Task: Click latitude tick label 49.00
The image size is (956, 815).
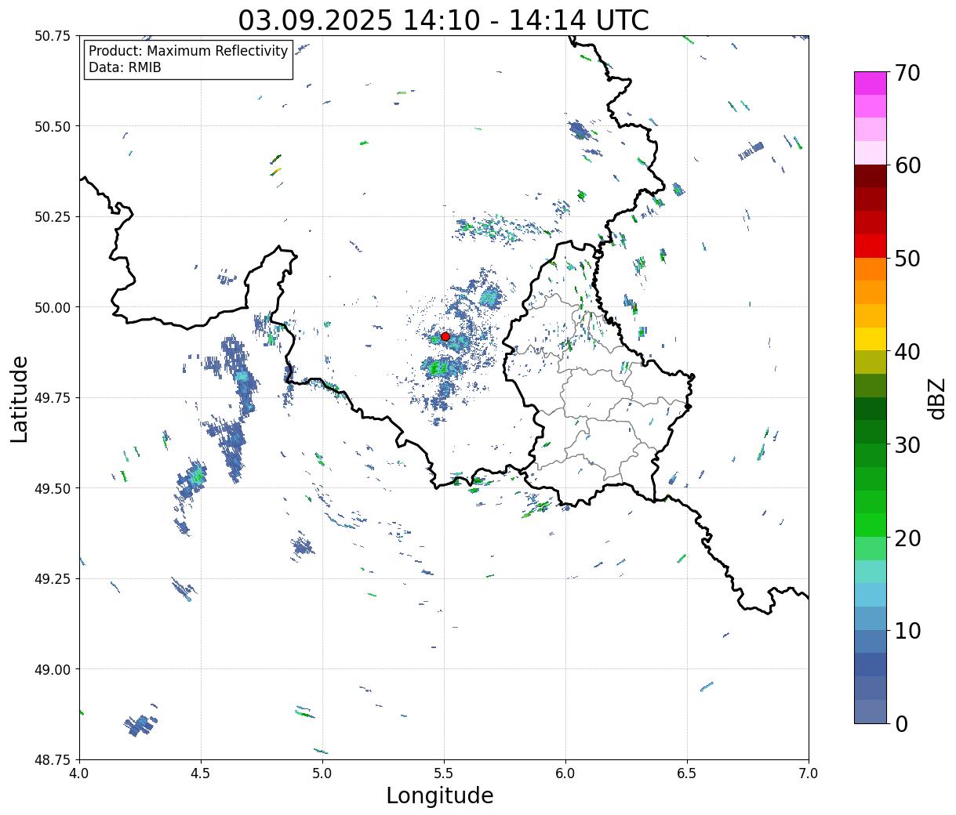Action: click(x=53, y=669)
